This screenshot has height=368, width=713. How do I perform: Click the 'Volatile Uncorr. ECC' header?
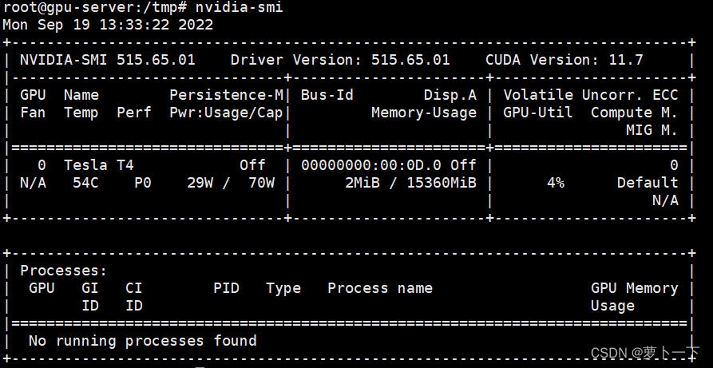(x=591, y=95)
